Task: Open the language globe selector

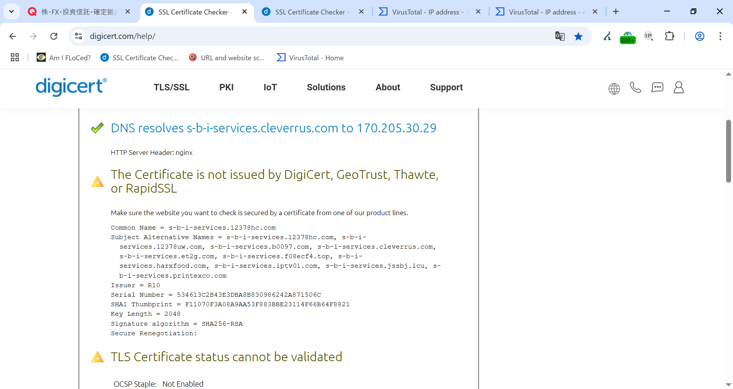Action: click(x=614, y=88)
